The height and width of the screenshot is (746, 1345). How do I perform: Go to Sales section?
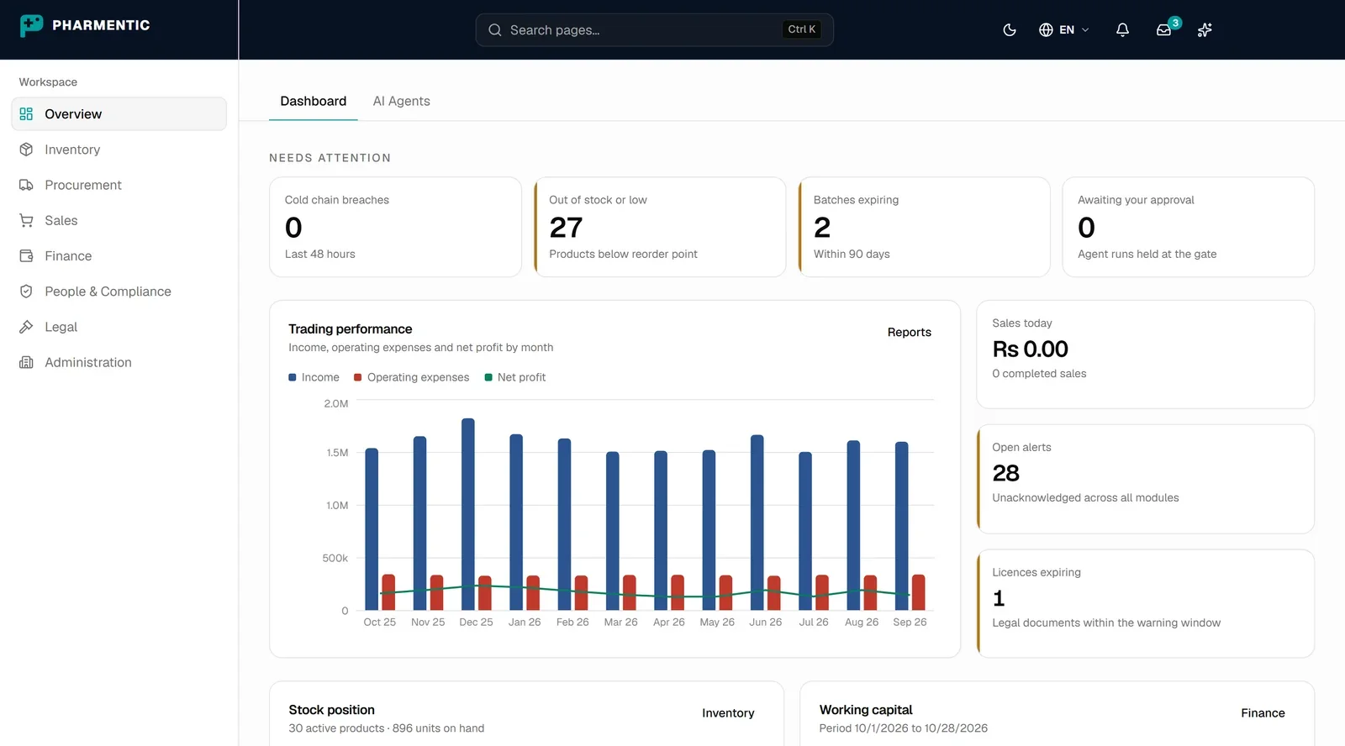coord(119,220)
